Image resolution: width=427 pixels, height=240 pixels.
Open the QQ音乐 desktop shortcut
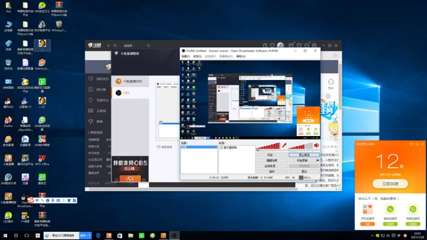coord(8,217)
